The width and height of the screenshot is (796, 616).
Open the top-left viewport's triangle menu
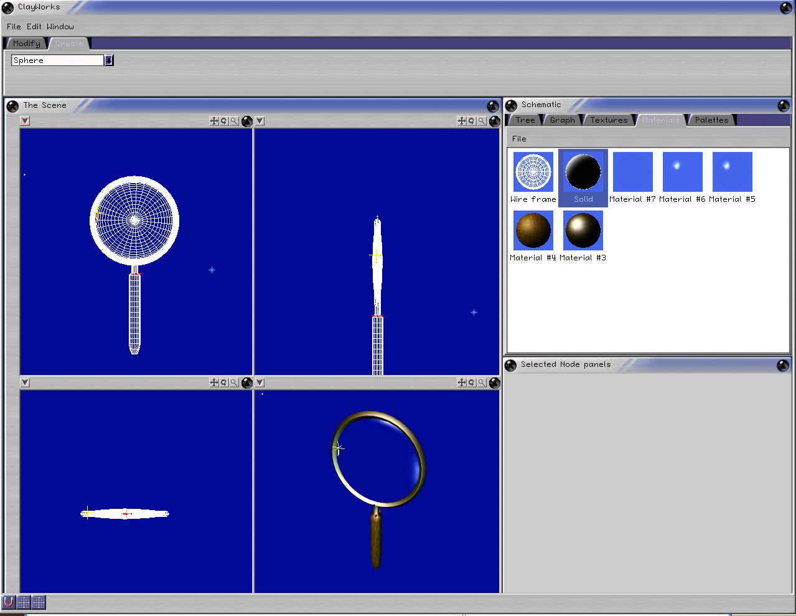click(25, 121)
